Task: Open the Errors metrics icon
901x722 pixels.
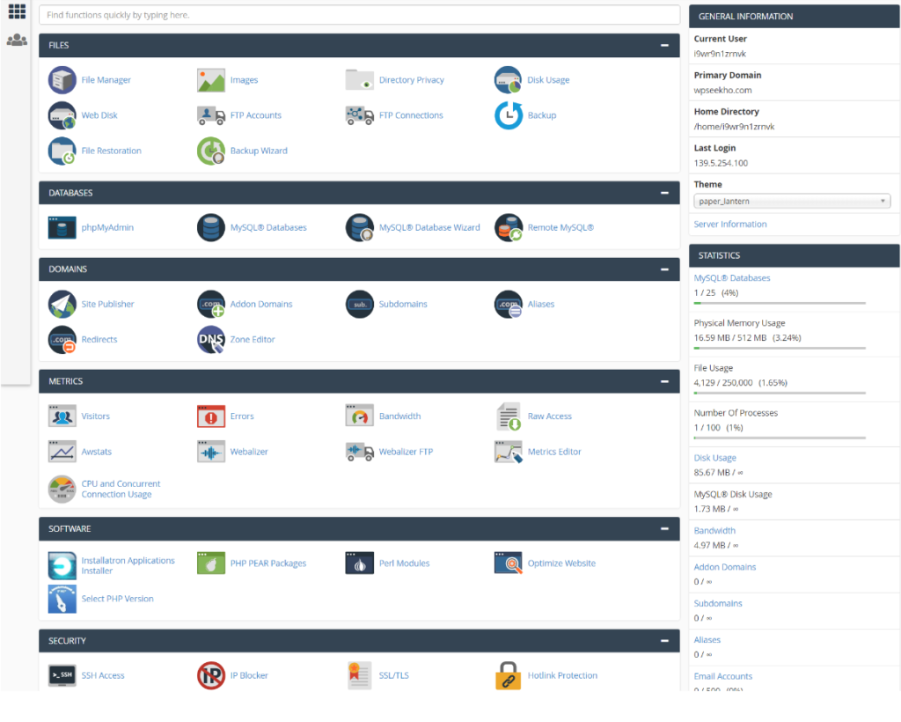Action: (211, 416)
